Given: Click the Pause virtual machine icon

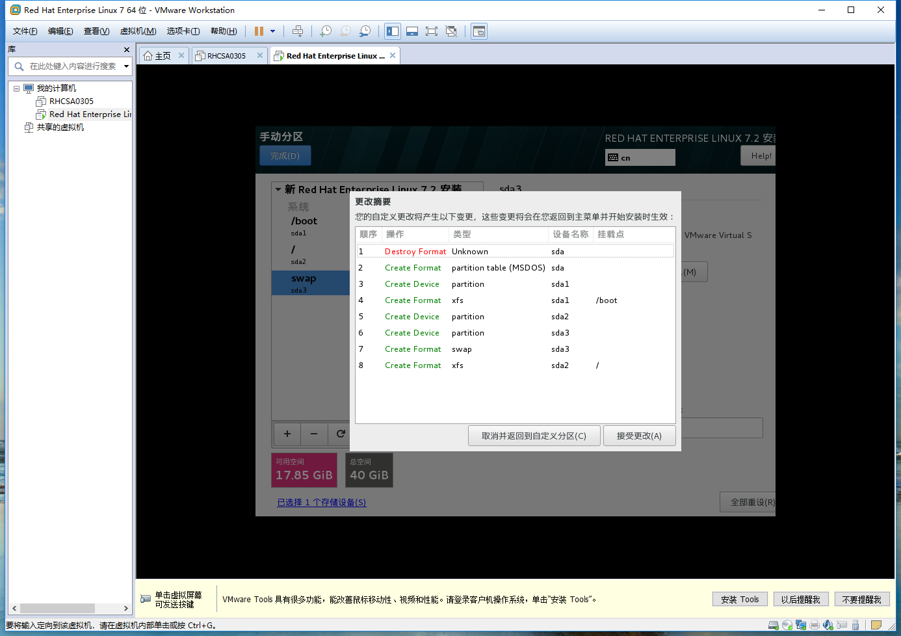Looking at the screenshot, I should coord(259,31).
